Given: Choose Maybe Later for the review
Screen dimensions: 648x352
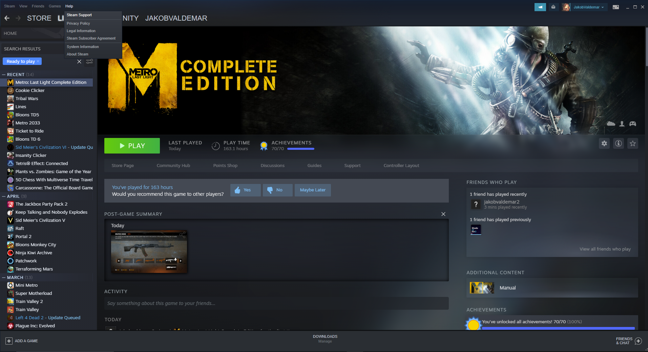Looking at the screenshot, I should [313, 190].
